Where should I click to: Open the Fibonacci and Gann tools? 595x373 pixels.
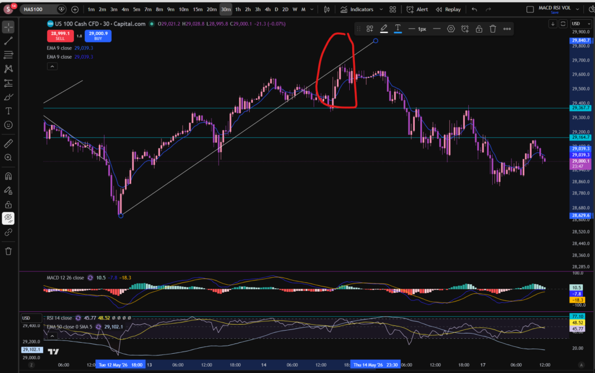click(8, 55)
